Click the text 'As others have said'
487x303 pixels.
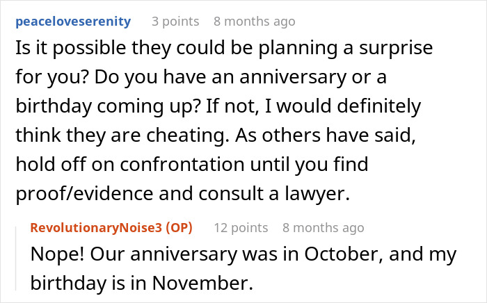[x=325, y=136]
